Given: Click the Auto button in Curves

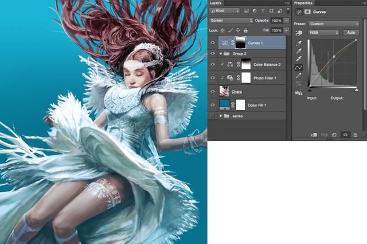Looking at the screenshot, I should pyautogui.click(x=351, y=33).
